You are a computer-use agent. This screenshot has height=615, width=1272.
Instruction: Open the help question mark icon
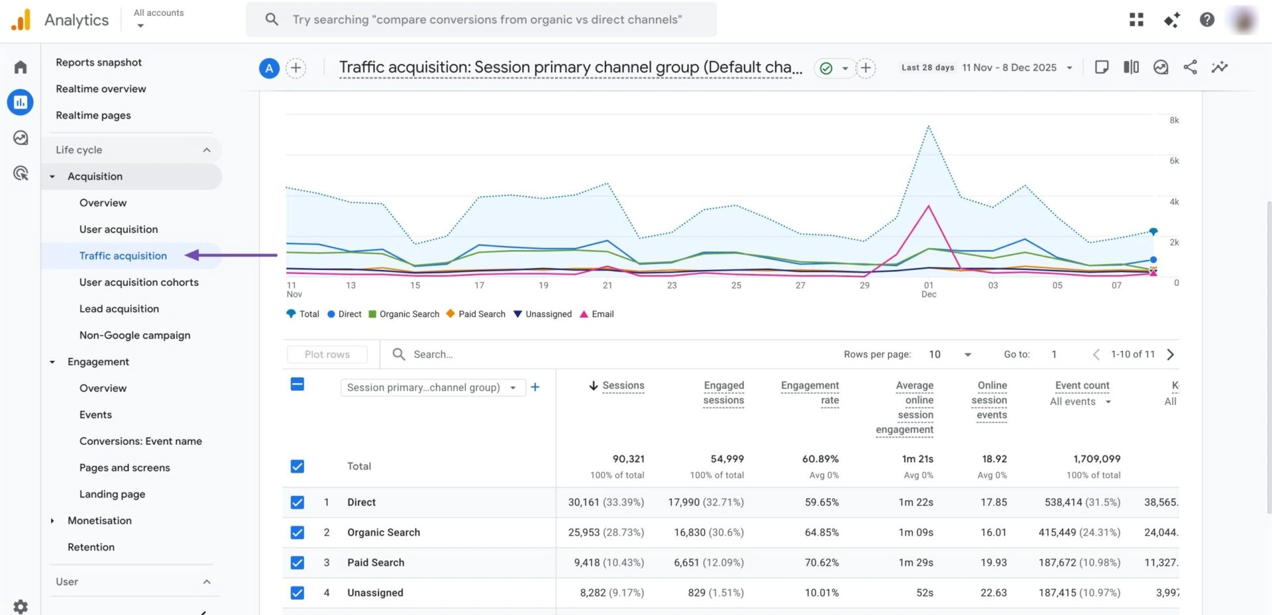1206,20
